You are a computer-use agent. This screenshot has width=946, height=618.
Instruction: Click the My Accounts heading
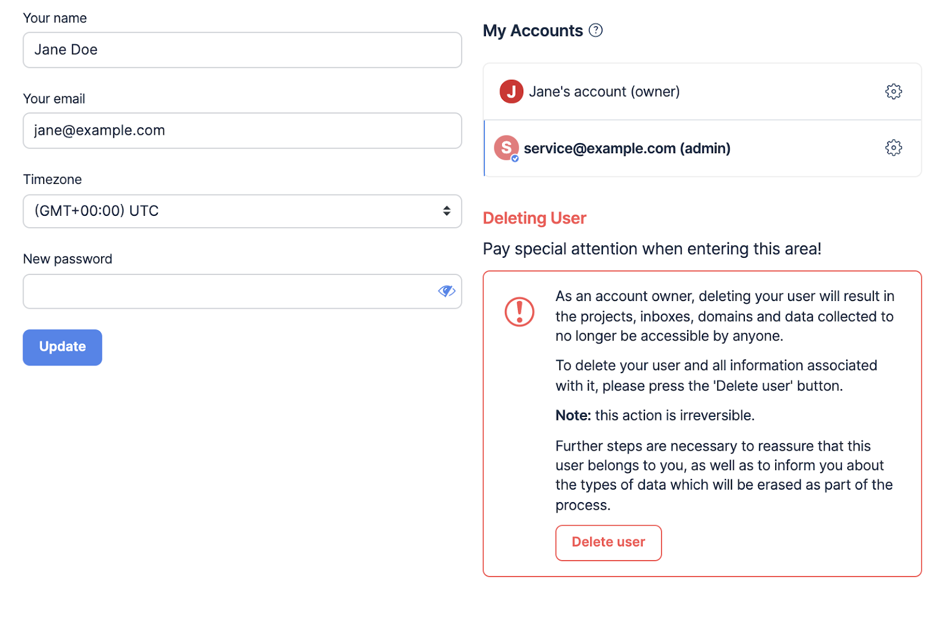tap(533, 31)
